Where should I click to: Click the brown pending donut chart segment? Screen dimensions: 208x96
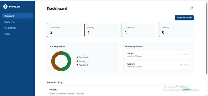click(53, 61)
